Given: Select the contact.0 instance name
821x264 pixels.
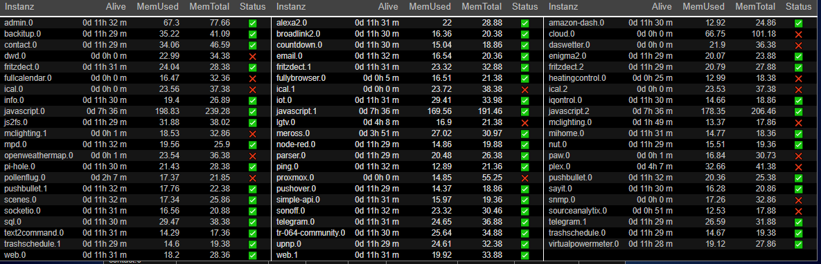Looking at the screenshot, I should tap(20, 45).
